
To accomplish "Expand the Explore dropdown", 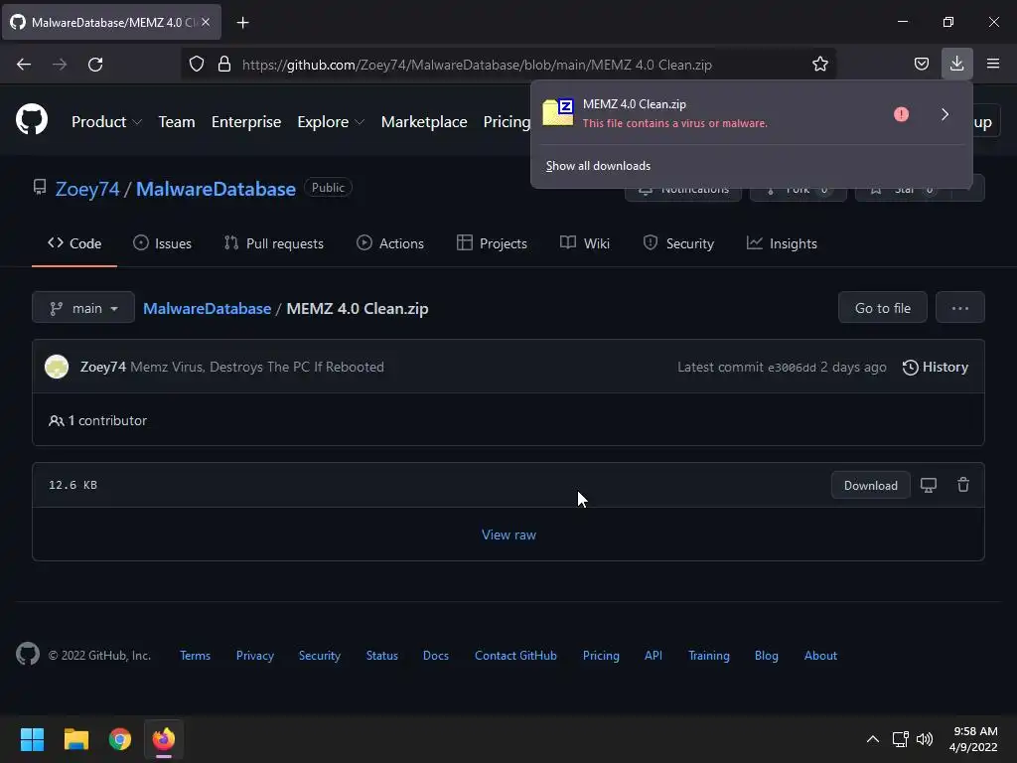I will coord(331,122).
